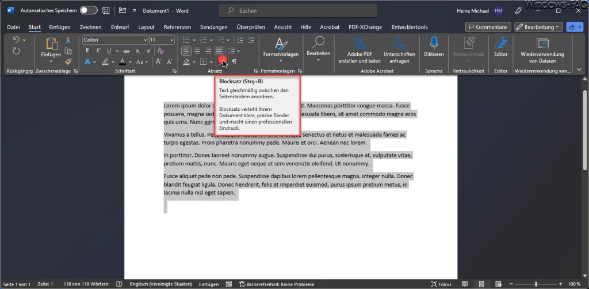
Task: Cut selection with the scissors icon
Action: tap(68, 40)
